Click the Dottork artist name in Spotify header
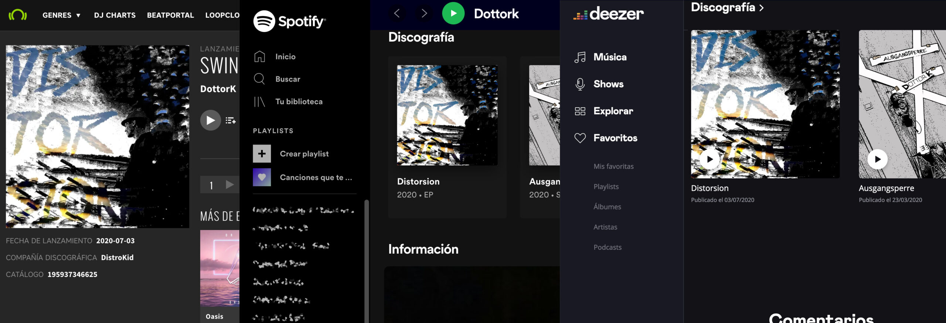This screenshot has height=323, width=946. click(496, 14)
